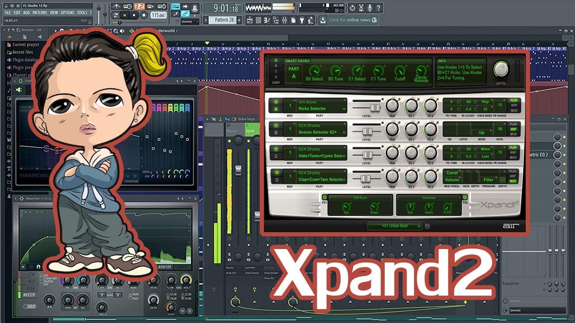This screenshot has height=323, width=575.
Task: Click the wait-for-input icon beside the metronome
Action: tap(128, 7)
